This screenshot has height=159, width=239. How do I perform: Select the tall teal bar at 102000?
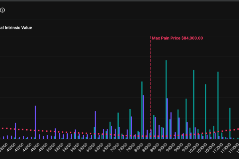(x=194, y=103)
